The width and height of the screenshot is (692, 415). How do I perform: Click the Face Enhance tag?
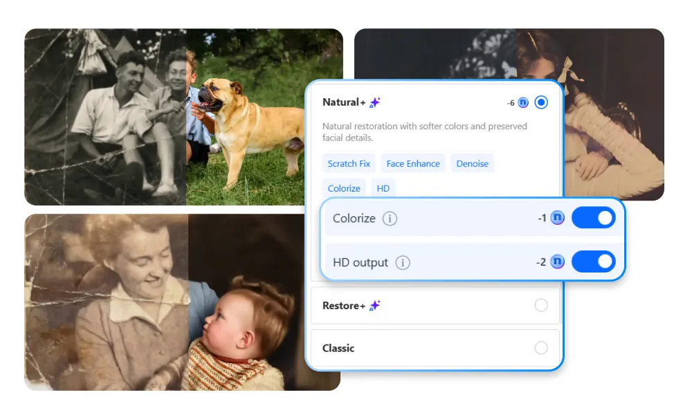click(413, 164)
